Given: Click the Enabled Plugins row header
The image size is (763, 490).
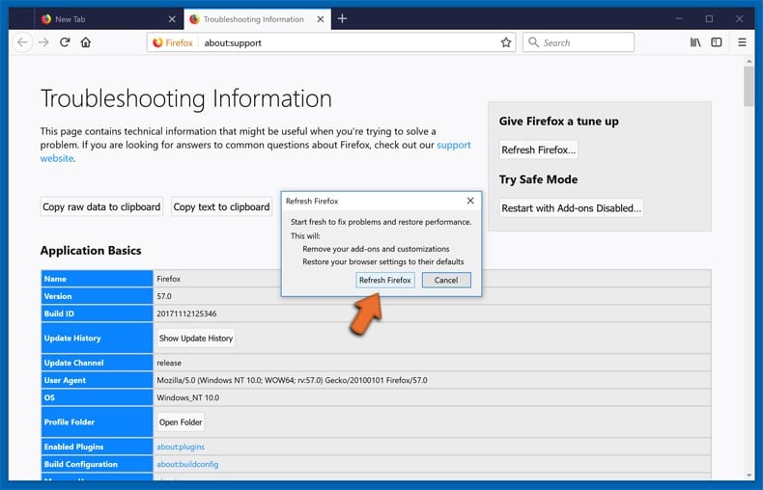Looking at the screenshot, I should [97, 447].
